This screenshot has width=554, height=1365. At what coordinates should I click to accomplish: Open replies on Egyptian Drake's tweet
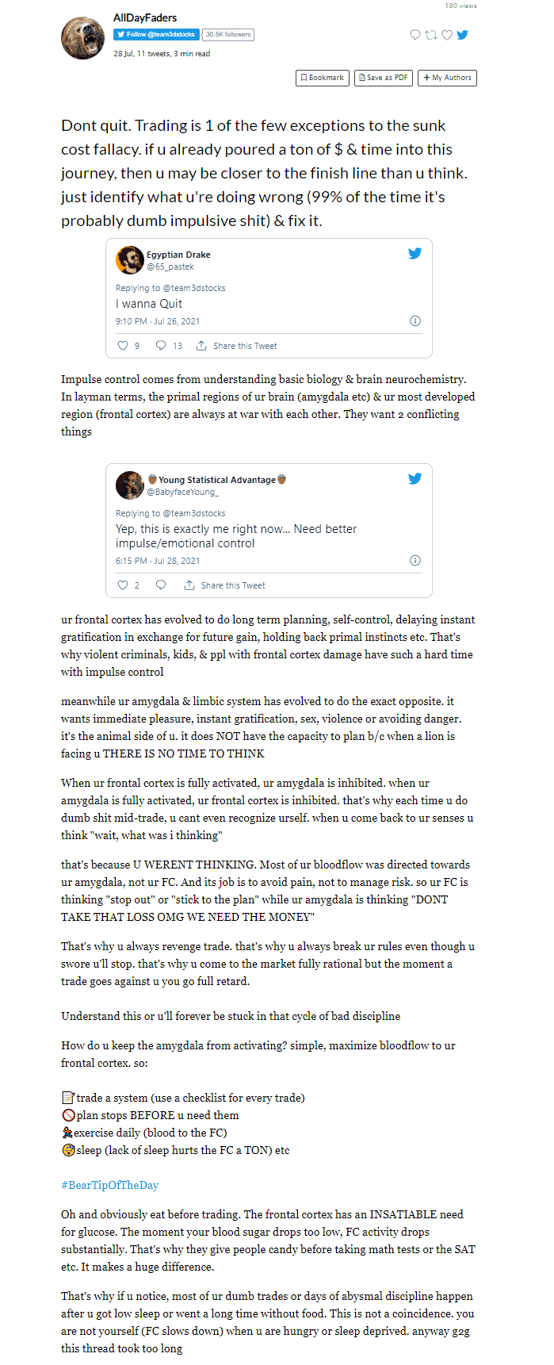[x=161, y=346]
